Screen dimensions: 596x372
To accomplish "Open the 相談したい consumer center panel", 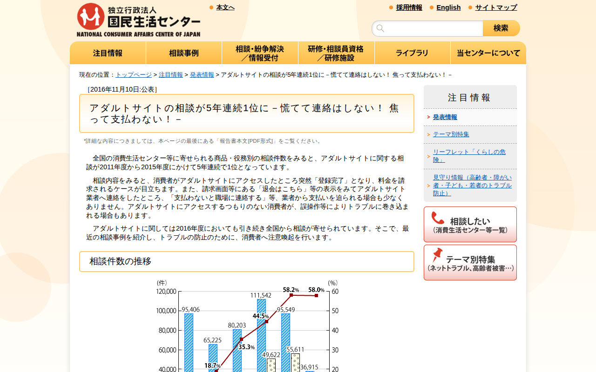I will tap(470, 224).
